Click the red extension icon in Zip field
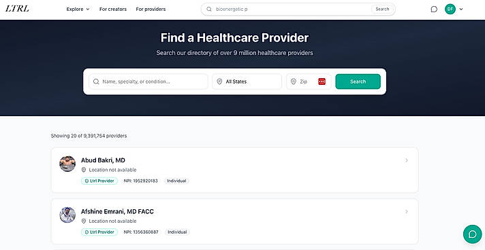 click(x=322, y=82)
